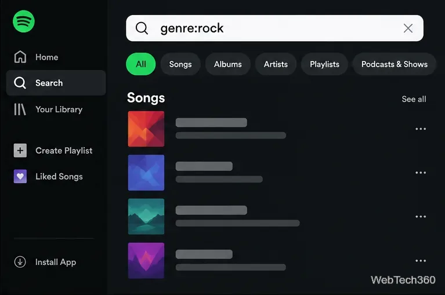Open Your Library via the books icon
The height and width of the screenshot is (295, 445).
(x=20, y=109)
